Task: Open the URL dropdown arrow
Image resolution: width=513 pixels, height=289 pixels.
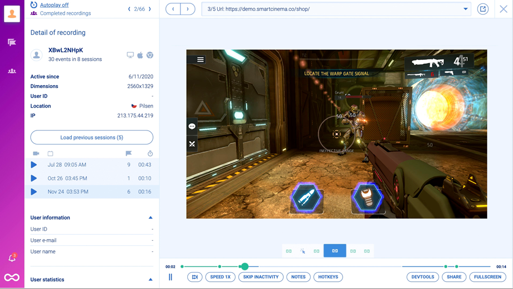Action: point(465,9)
